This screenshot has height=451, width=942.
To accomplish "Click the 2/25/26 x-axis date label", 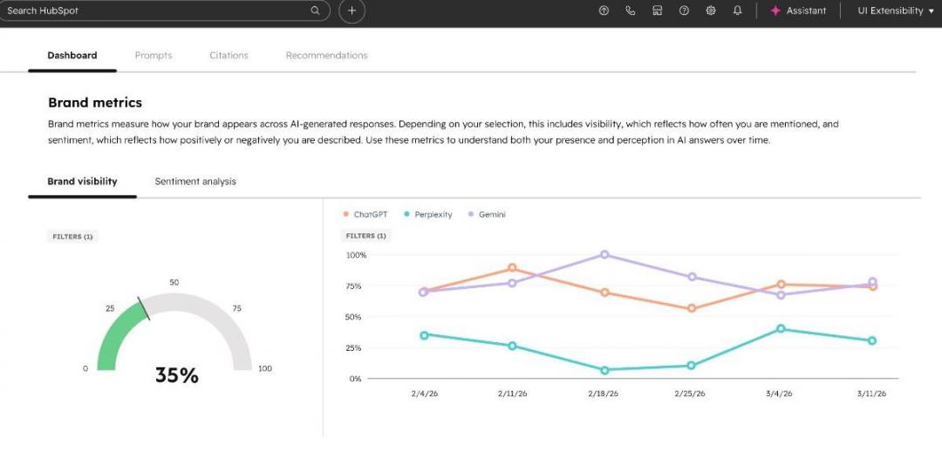I will tap(690, 394).
